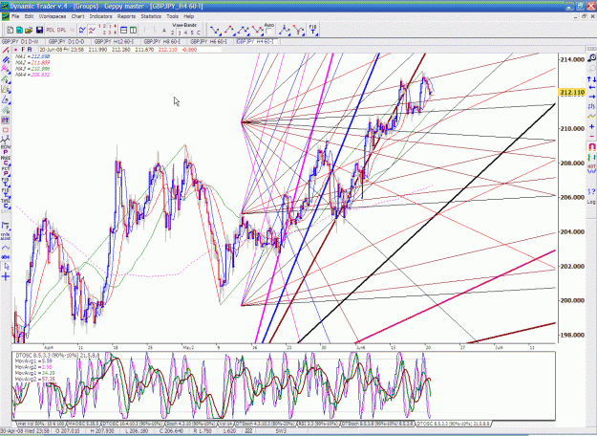This screenshot has width=597, height=436.
Task: Open the Tools menu
Action: [173, 16]
